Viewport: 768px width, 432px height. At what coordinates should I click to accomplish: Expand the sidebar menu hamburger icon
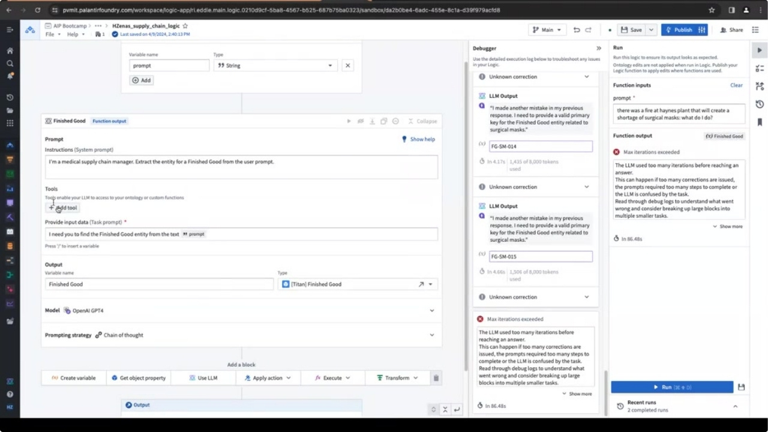[x=10, y=29]
